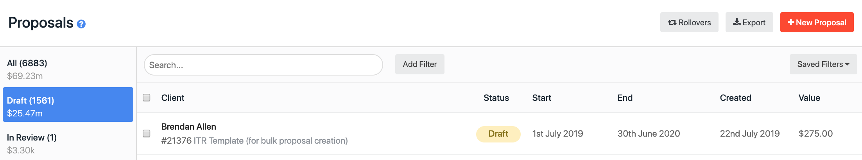Click the yellow Draft status badge

pyautogui.click(x=498, y=134)
